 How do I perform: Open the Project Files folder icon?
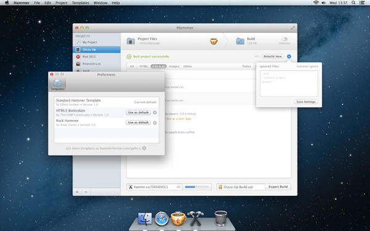pos(131,41)
